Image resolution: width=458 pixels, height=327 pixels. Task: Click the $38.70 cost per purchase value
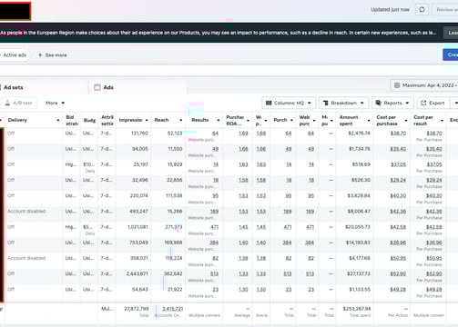[x=398, y=134]
